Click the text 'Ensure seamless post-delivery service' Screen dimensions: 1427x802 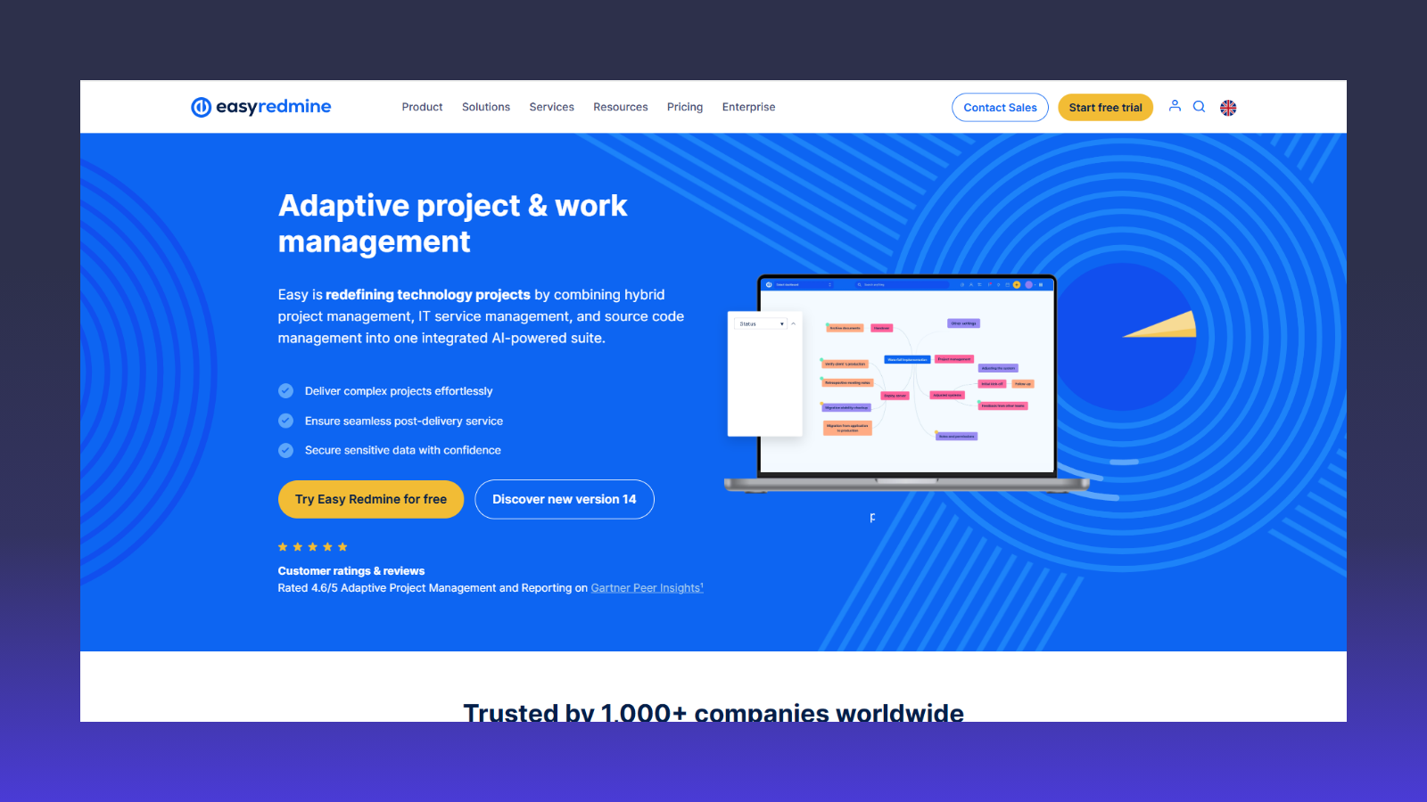pos(404,421)
